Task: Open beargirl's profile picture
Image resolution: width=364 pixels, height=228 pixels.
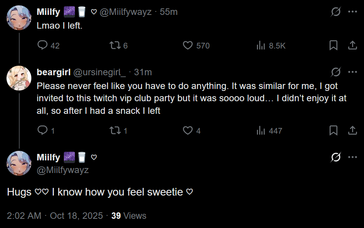Action: [19, 78]
